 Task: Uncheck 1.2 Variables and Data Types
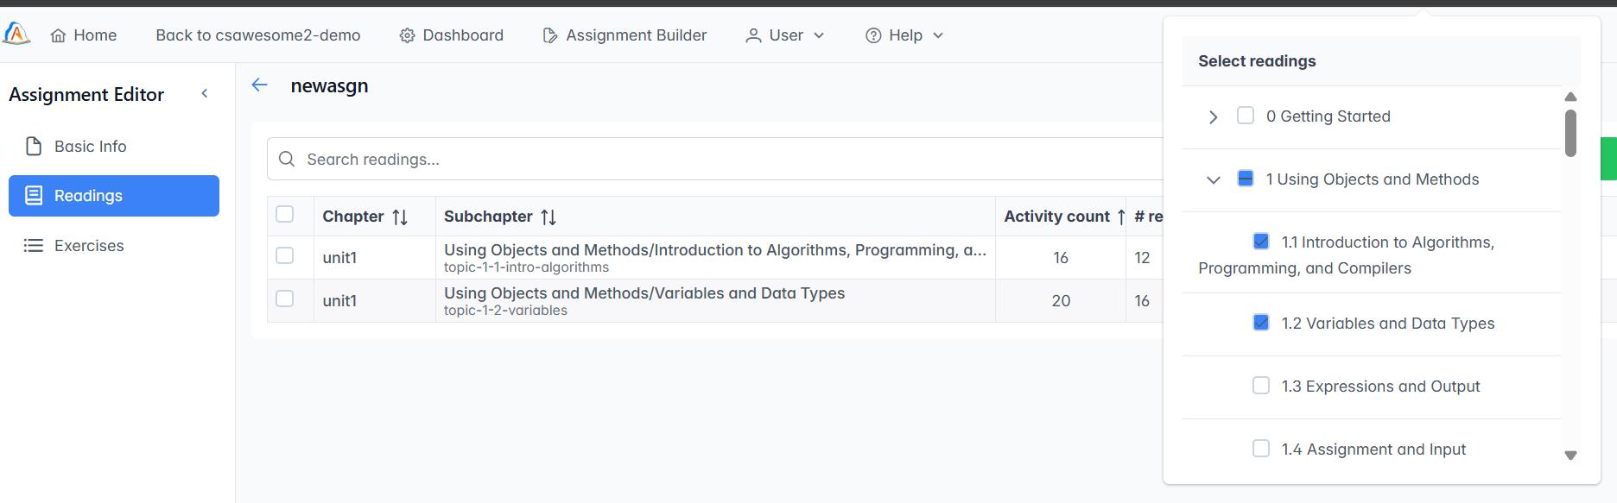coord(1261,323)
